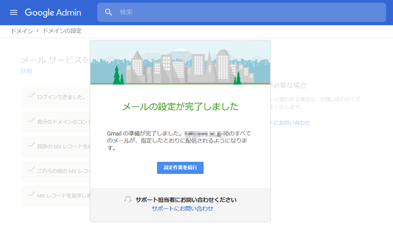Click checkmark beside これらの値の MX レコ
This screenshot has width=393, height=233.
pos(31,170)
